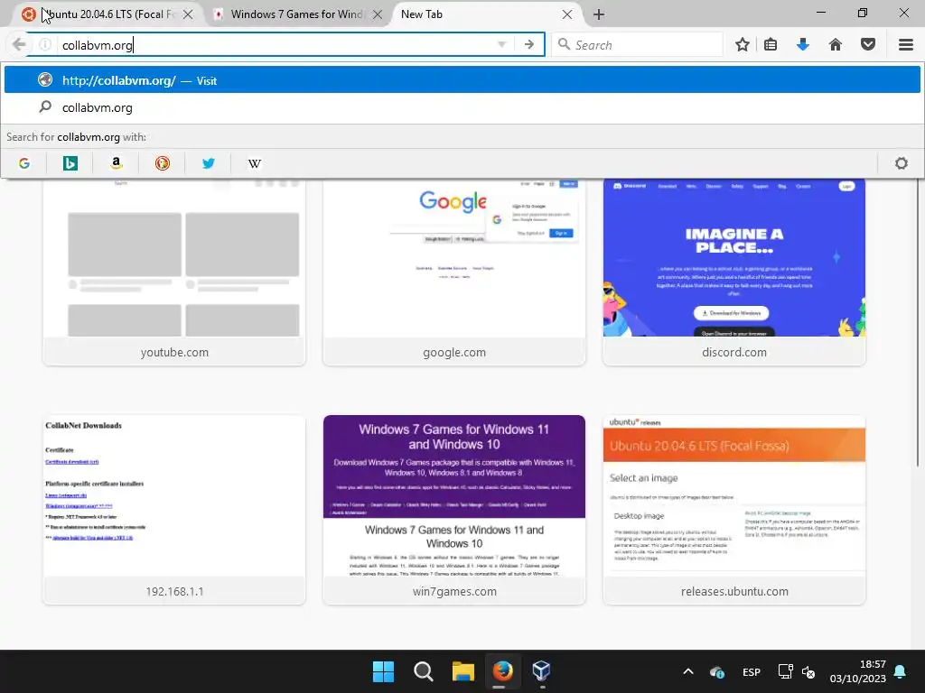The height and width of the screenshot is (693, 925).
Task: Close the New Tab tab
Action: point(567,14)
